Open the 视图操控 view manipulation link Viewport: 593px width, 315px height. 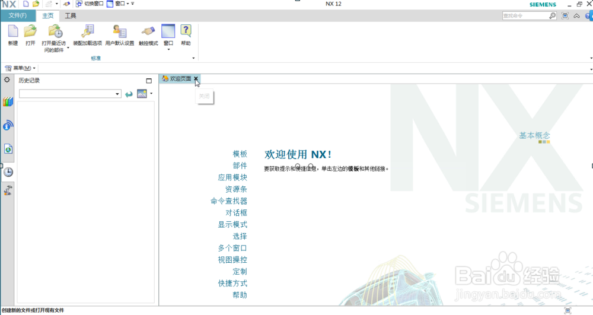232,259
